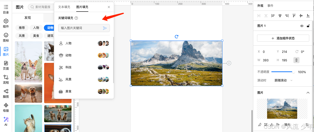Click the 填充 fill button under preview
Screen dimensions: 314x132
pyautogui.click(x=287, y=124)
